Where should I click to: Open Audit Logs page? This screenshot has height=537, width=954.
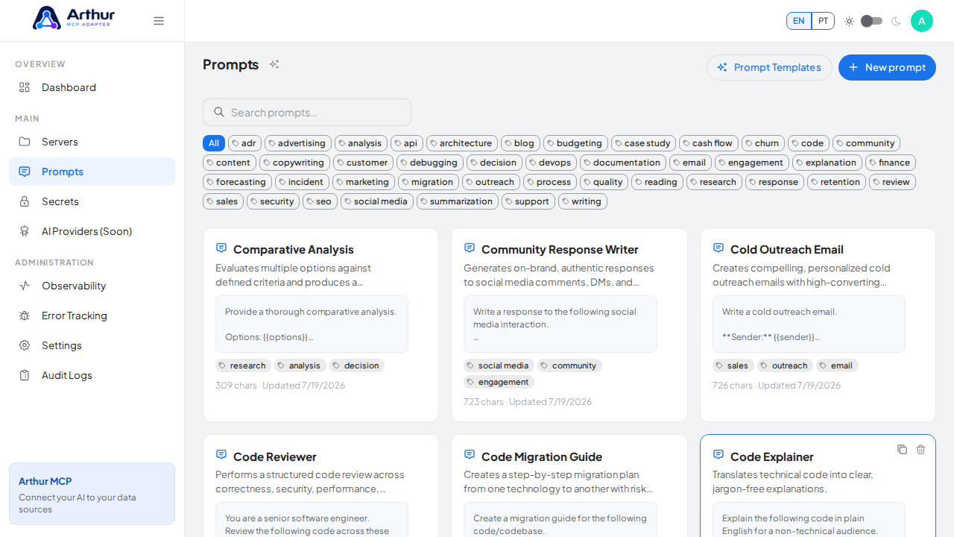coord(92,375)
